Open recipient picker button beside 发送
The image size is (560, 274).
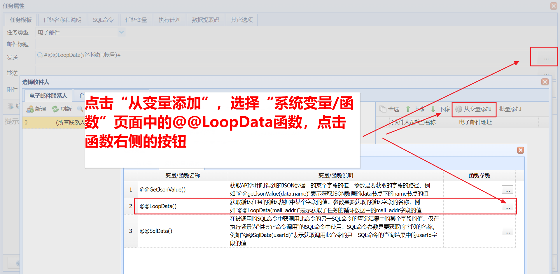(x=546, y=57)
